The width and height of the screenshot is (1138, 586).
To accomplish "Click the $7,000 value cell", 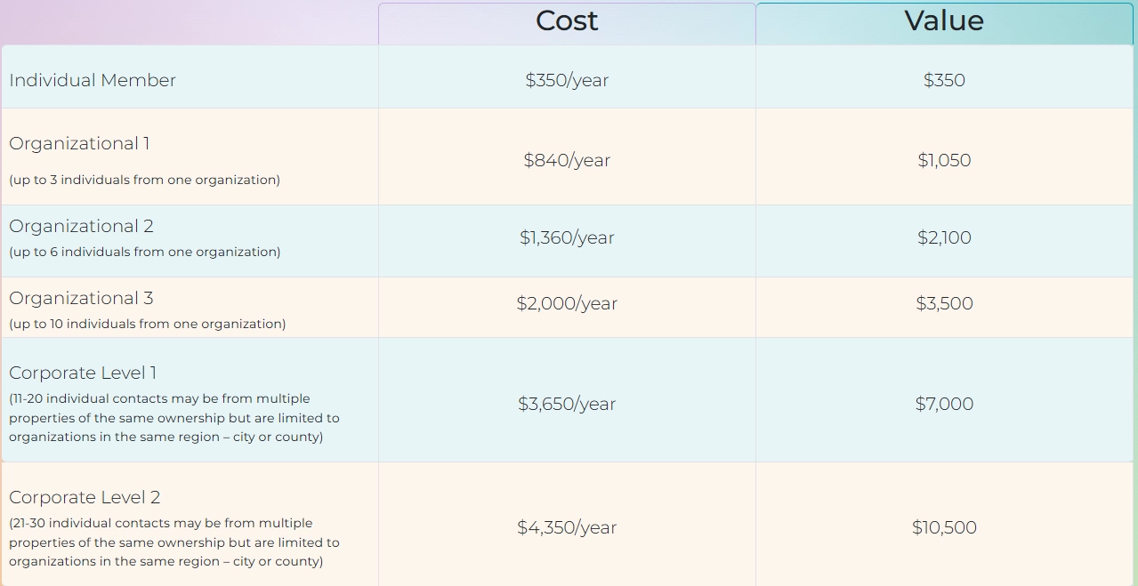I will pos(944,404).
